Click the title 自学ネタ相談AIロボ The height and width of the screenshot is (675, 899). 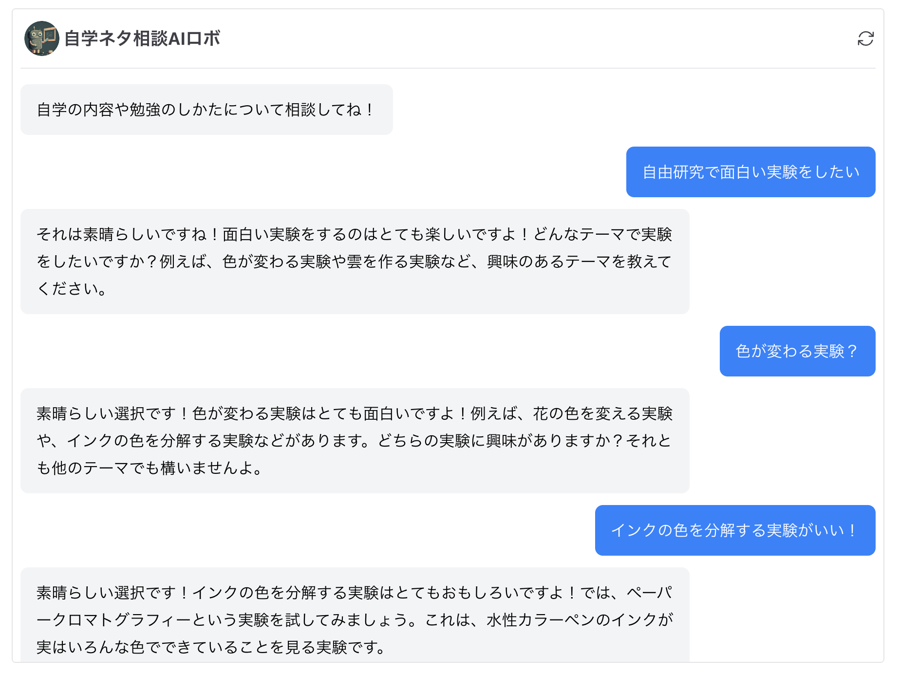pos(142,38)
